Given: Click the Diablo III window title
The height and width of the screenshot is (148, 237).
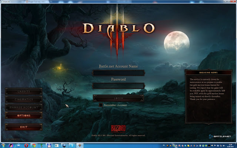Looking at the screenshot, I should pos(7,1).
